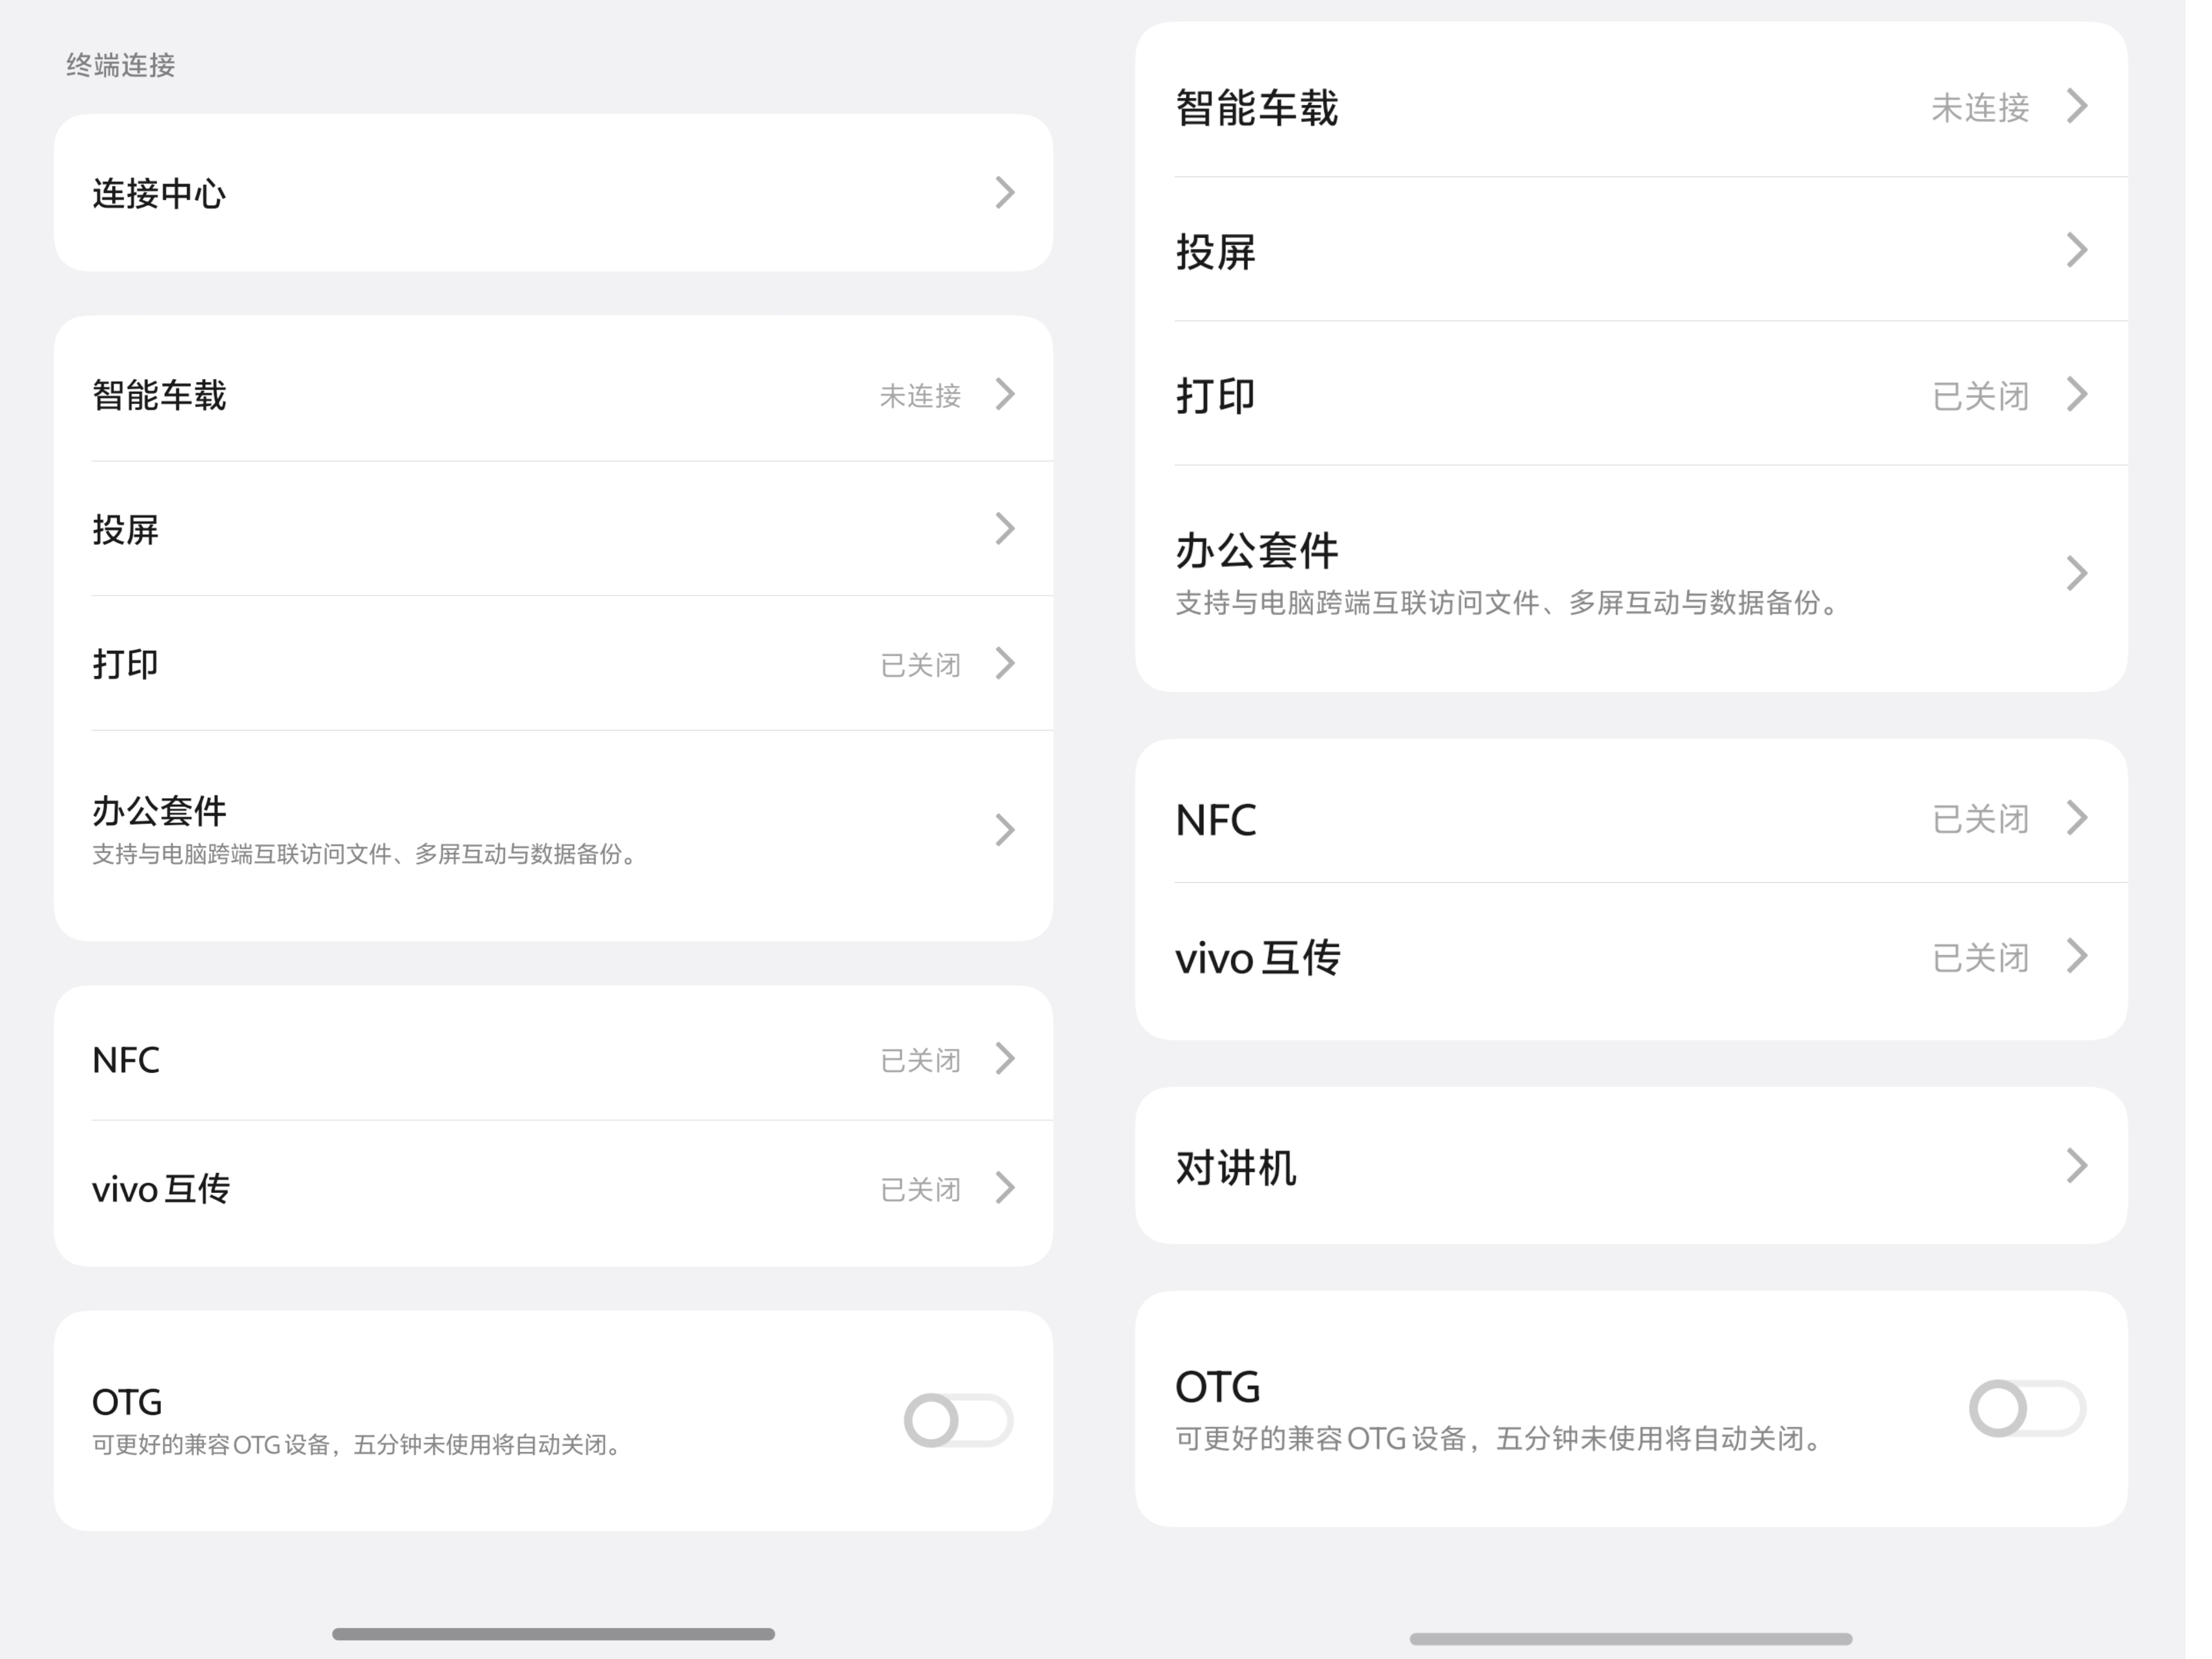Tap chevron of left panel NFC row
Image resolution: width=2212 pixels, height=1659 pixels.
[1005, 1058]
